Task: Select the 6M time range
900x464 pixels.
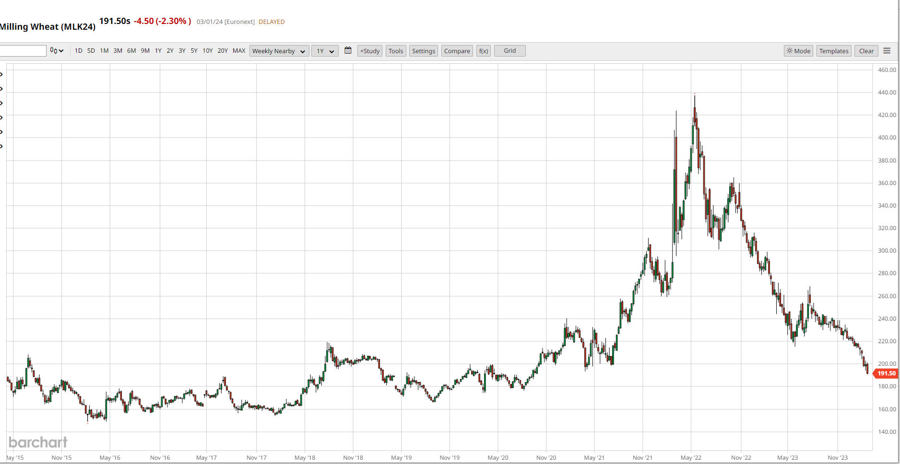Action: (x=131, y=51)
